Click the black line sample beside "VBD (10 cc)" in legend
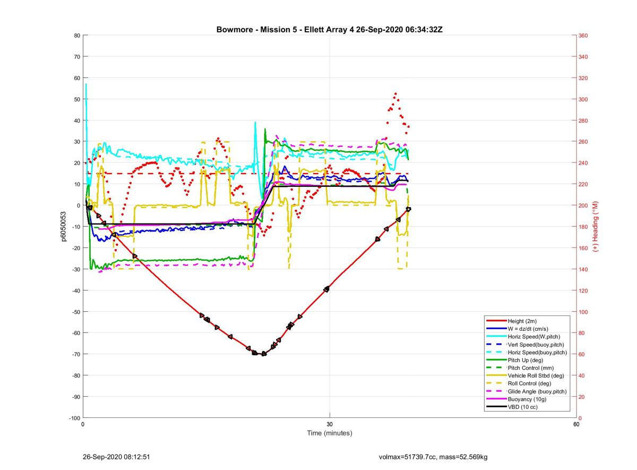Image resolution: width=637 pixels, height=470 pixels. [x=495, y=406]
